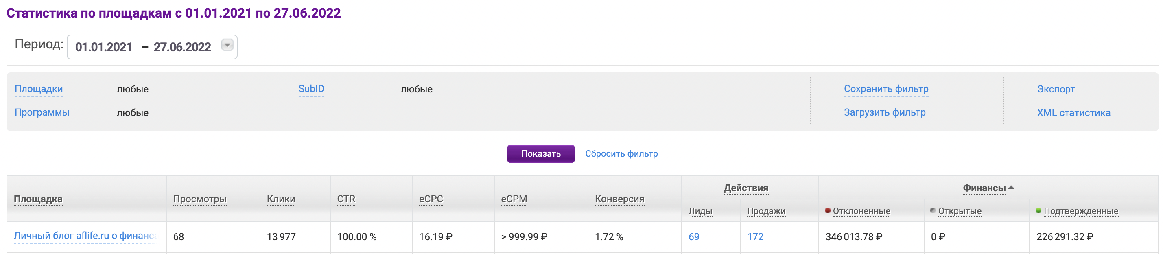The height and width of the screenshot is (254, 1163).
Task: Open XML статистика link
Action: [x=1073, y=112]
